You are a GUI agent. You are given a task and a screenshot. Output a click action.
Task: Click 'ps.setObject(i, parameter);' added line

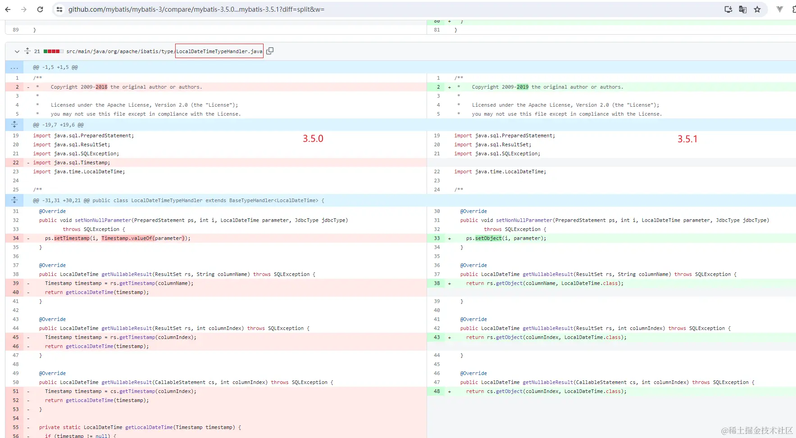pos(506,238)
